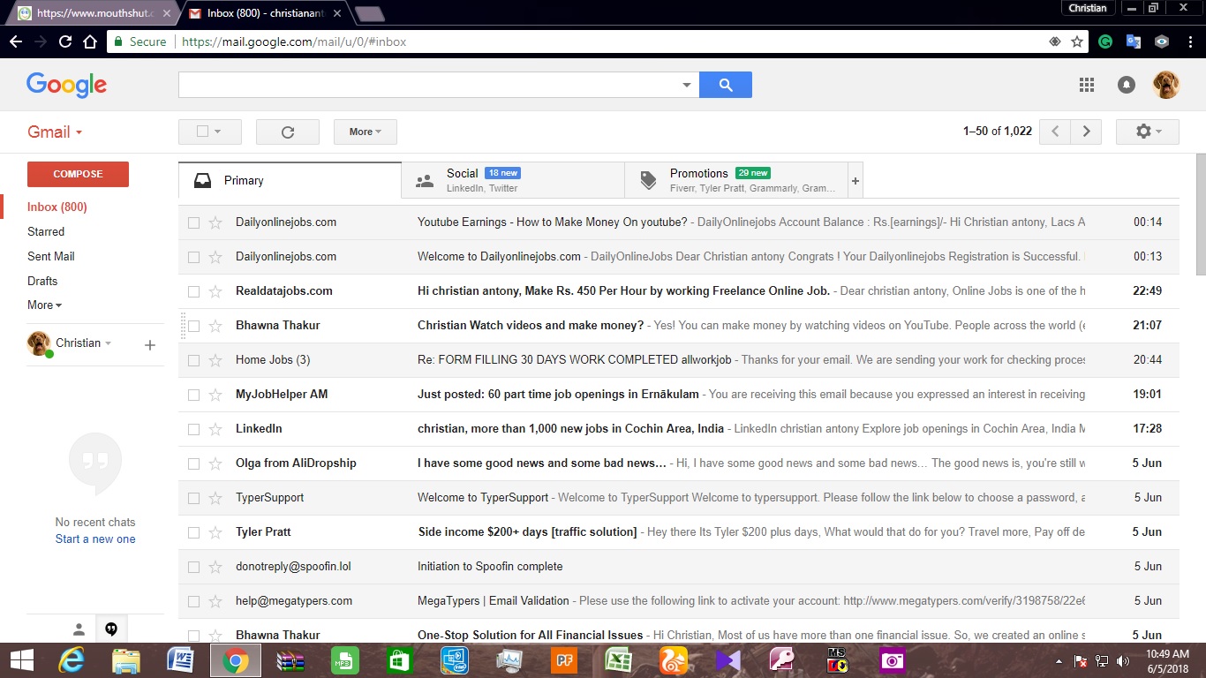Open the settings gear dropdown
The image size is (1206, 678).
tap(1147, 132)
